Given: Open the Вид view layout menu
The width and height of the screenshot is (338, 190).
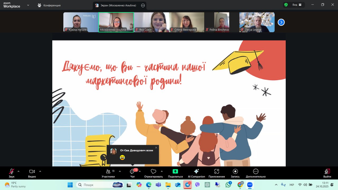Looking at the screenshot, I should click(x=297, y=5).
